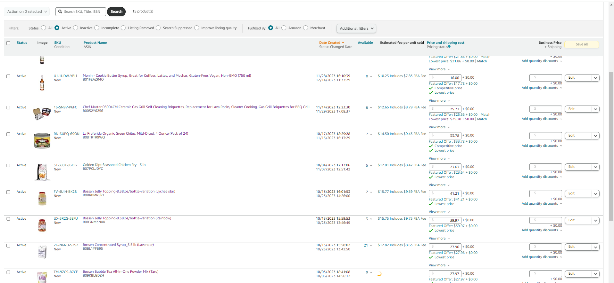Check the box for SKU UJ-1UDW-YBI1
614x283 pixels.
point(8,76)
